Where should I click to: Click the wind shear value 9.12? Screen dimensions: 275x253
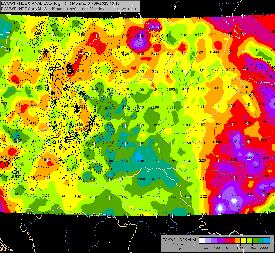click(47, 160)
